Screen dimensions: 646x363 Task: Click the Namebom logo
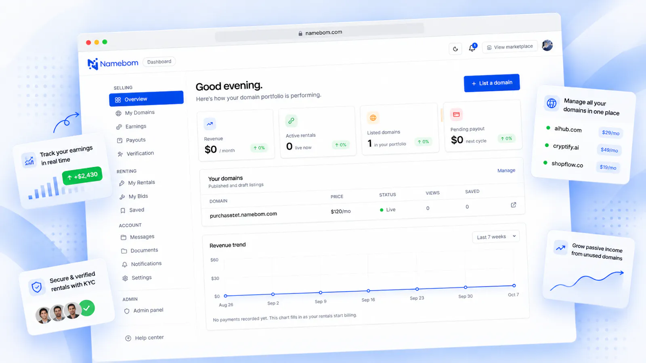tap(113, 64)
